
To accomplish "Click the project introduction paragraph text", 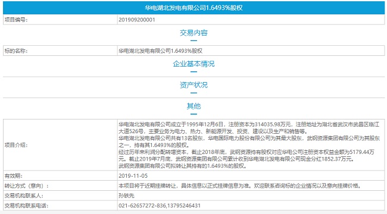I will coord(249,145).
